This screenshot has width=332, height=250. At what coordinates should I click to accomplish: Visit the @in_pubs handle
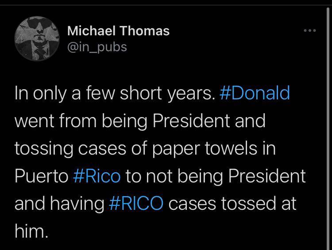(97, 47)
